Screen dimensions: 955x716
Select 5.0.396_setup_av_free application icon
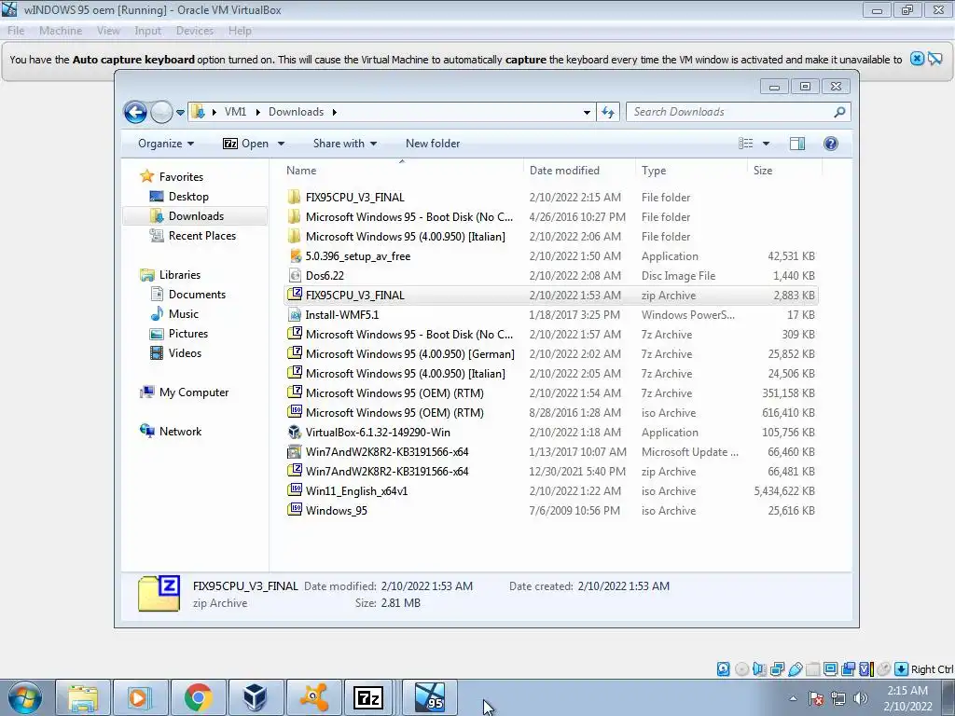295,255
